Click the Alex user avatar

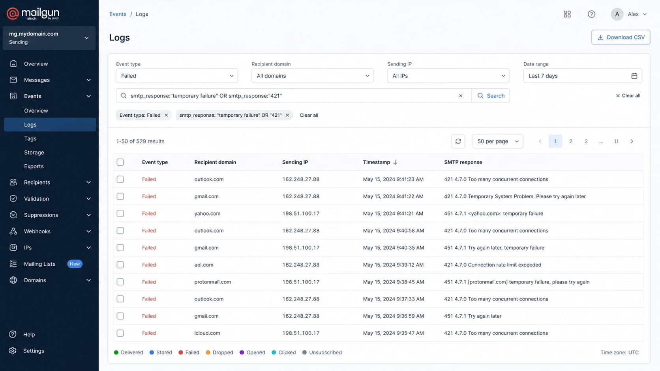point(617,14)
